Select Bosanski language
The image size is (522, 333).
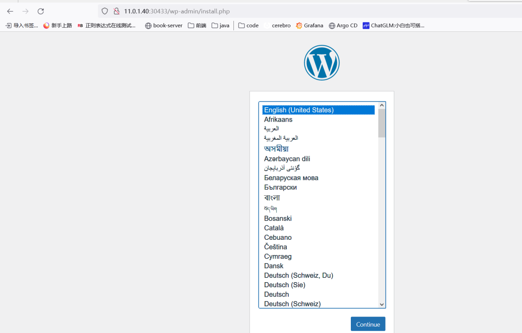[319, 219]
